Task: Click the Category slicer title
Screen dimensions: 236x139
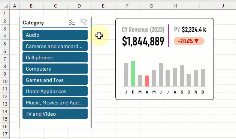Action: click(33, 23)
